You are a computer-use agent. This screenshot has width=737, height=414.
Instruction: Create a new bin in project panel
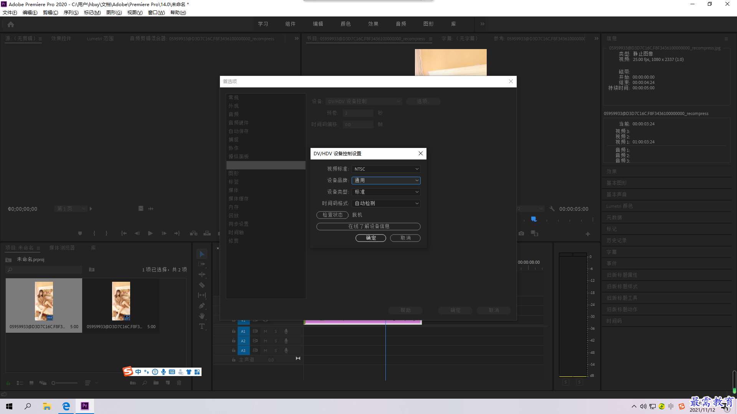[x=156, y=383]
